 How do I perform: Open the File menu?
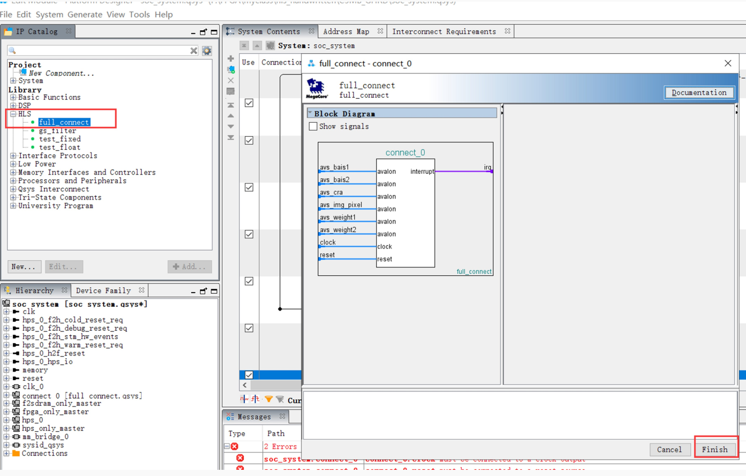(6, 15)
